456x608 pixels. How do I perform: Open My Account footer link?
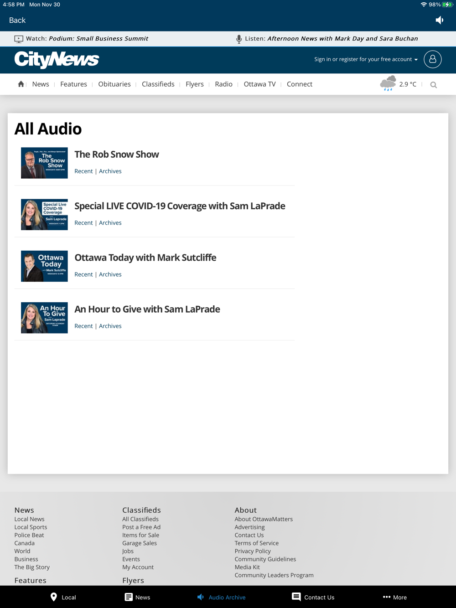138,567
